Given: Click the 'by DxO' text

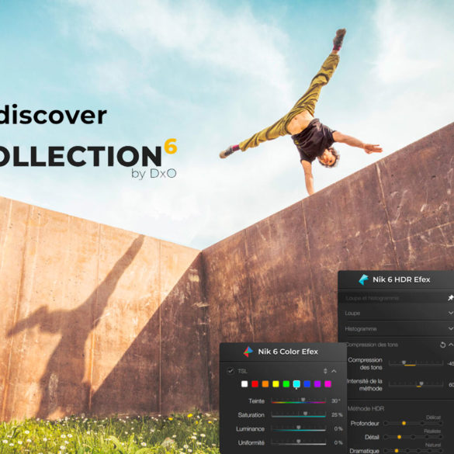Looking at the screenshot, I should 154,174.
